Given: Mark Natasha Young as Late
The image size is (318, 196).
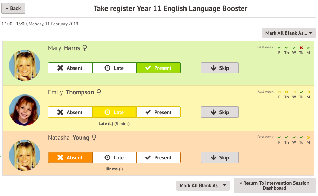Looking at the screenshot, I should pos(114,158).
